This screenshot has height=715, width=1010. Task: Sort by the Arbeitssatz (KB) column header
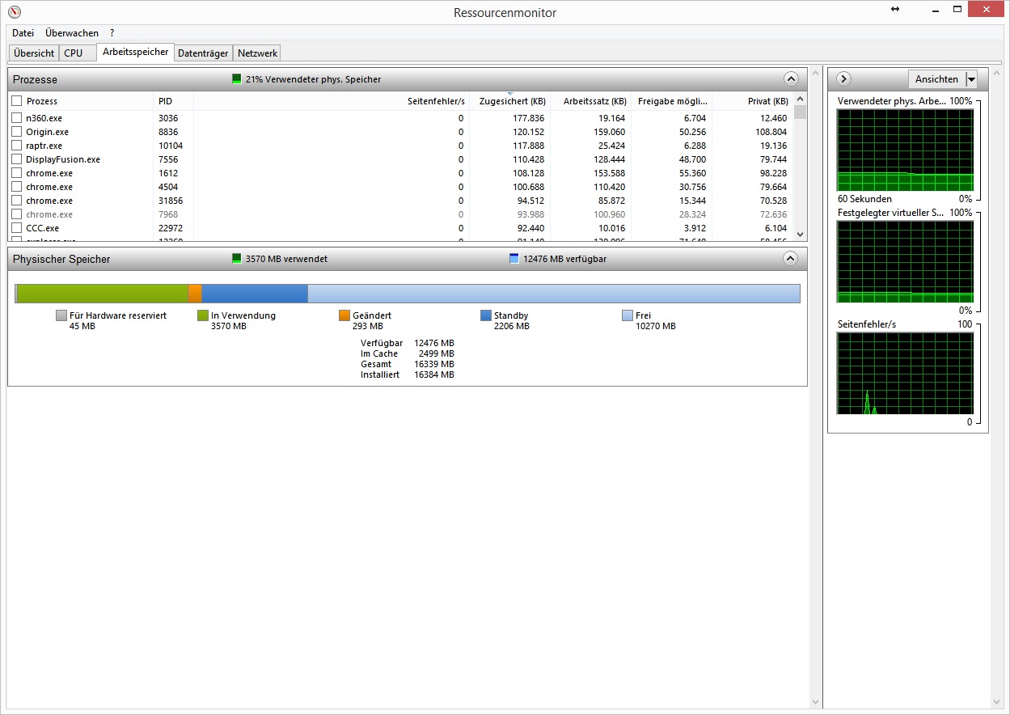[x=590, y=101]
